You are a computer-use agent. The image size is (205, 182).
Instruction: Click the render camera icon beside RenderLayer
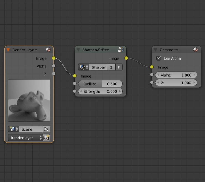pyautogui.click(x=46, y=138)
